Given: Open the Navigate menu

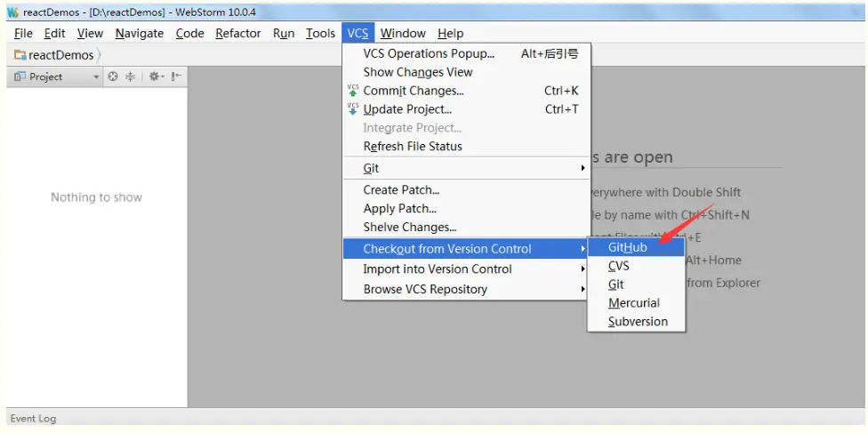Looking at the screenshot, I should click(140, 33).
